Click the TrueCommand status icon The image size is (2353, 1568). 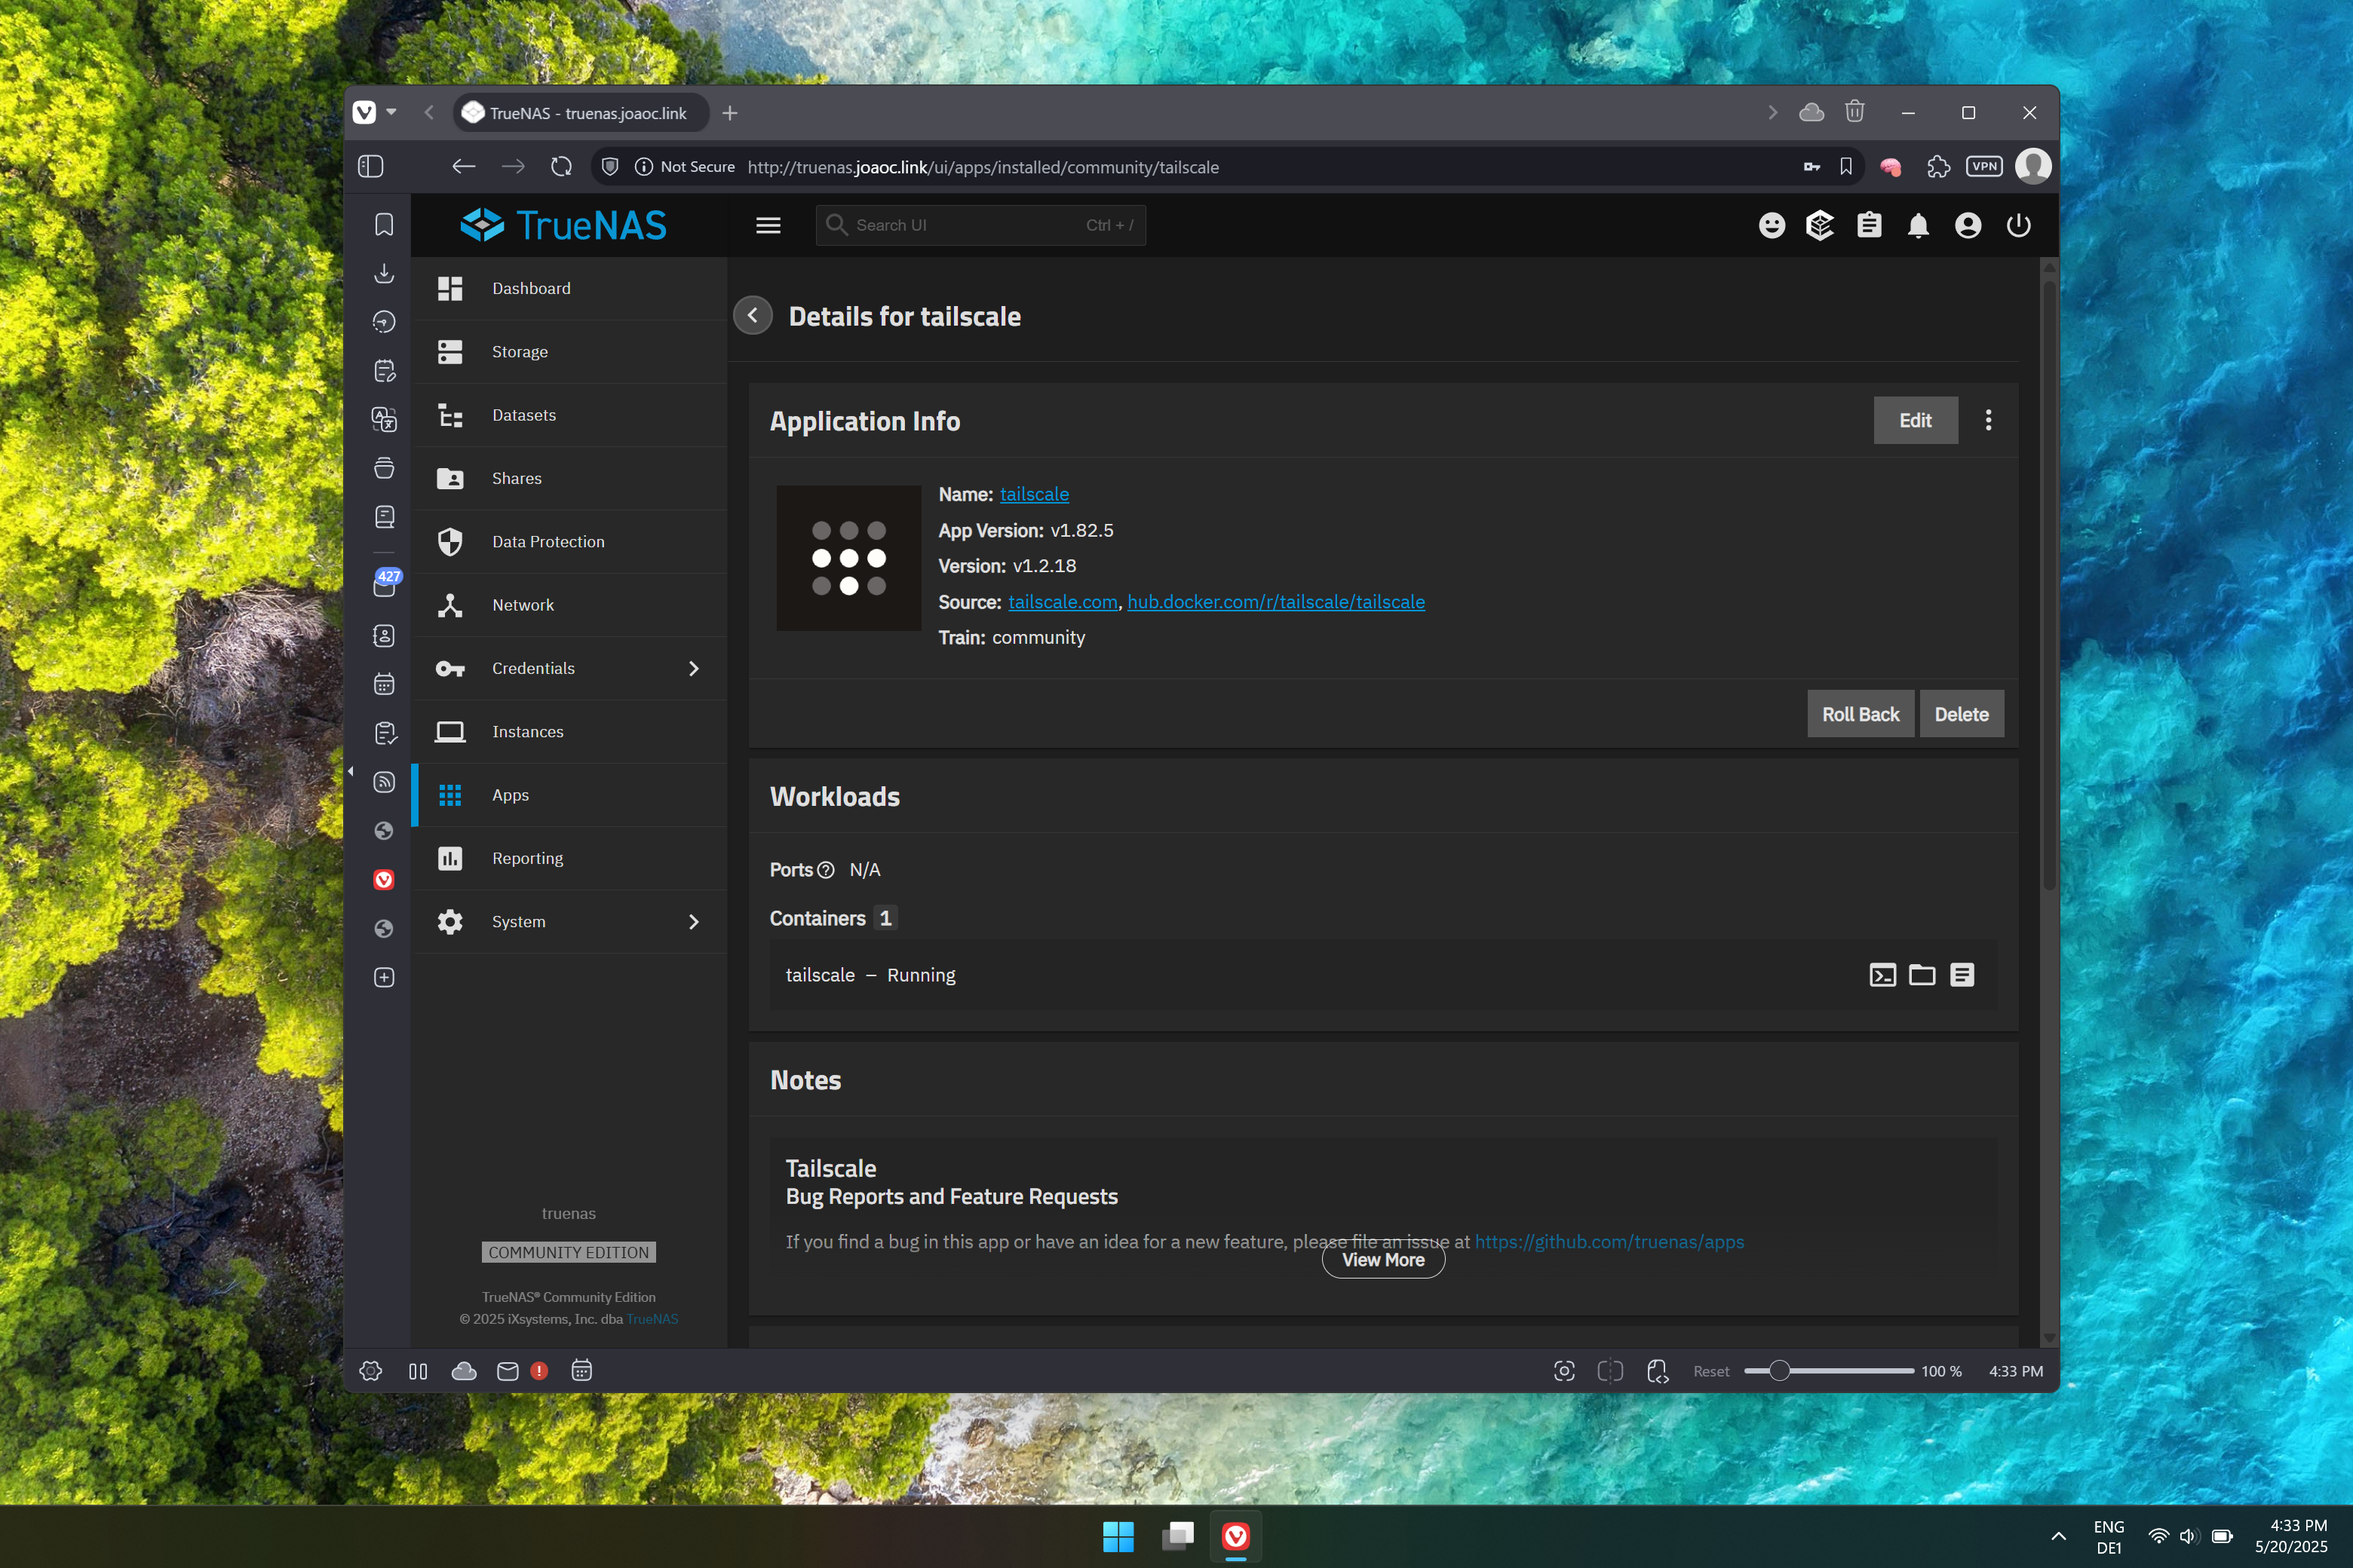click(1820, 226)
